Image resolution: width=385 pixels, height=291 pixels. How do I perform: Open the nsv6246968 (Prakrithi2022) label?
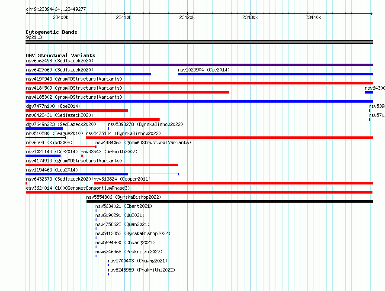tap(129, 252)
